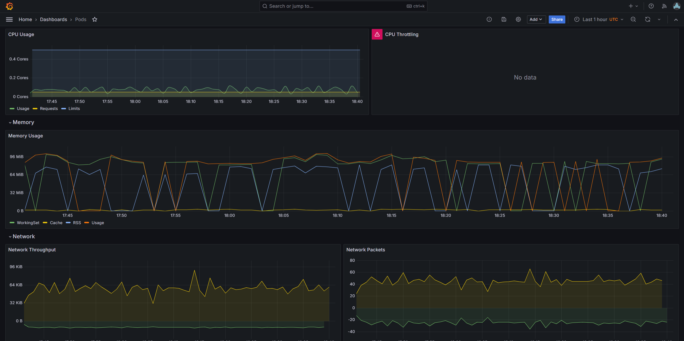Toggle the Limits series legend

click(x=74, y=109)
